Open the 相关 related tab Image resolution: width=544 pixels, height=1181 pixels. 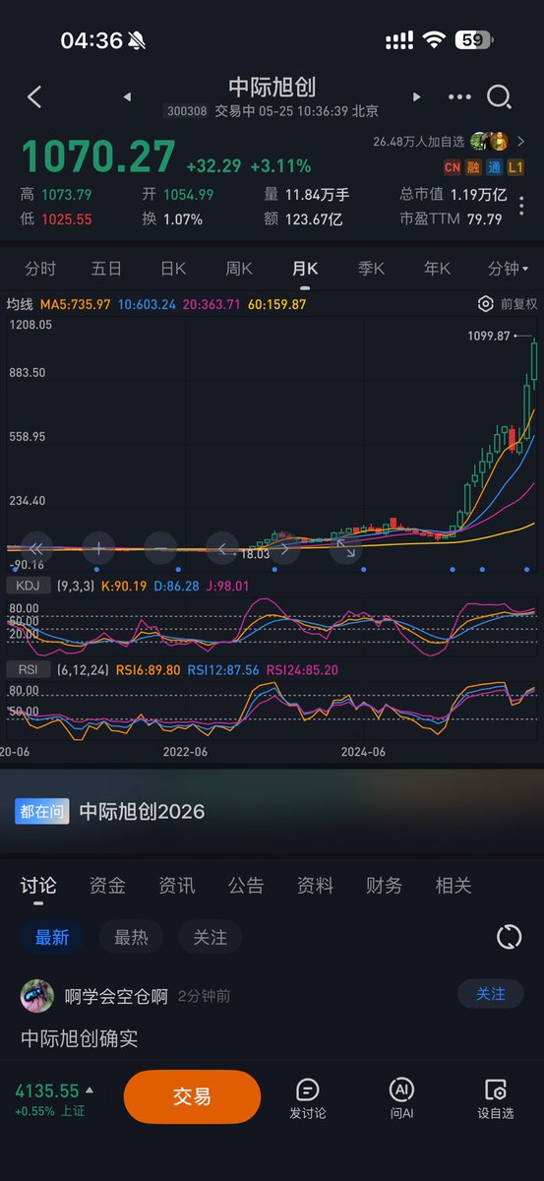(x=453, y=886)
